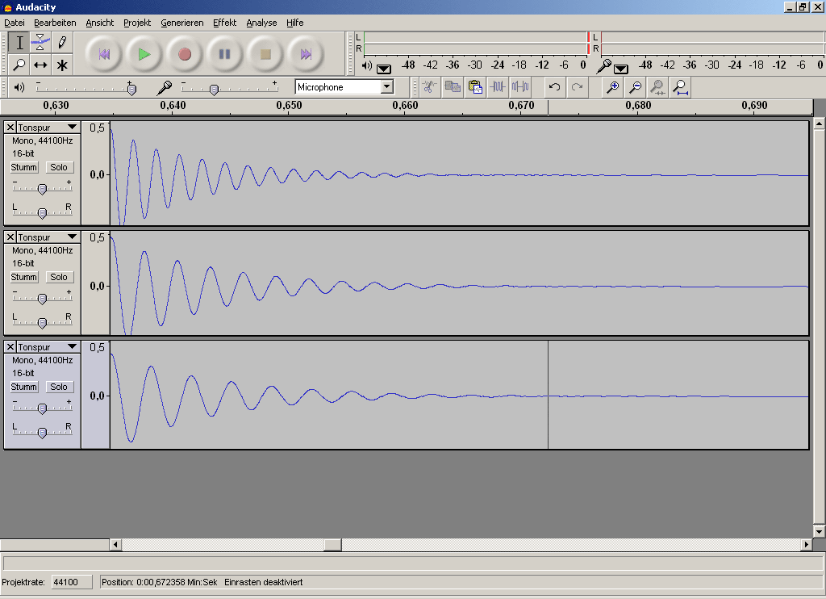Click the Projektrate field showing 44100
This screenshot has width=826, height=599.
pyautogui.click(x=72, y=582)
